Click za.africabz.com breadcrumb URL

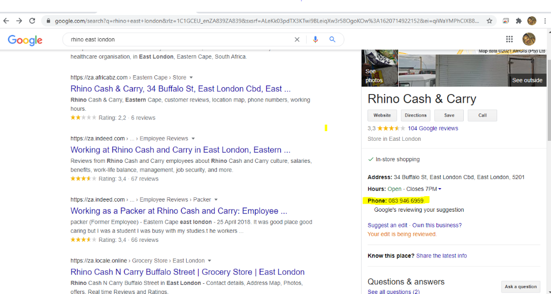(x=128, y=77)
